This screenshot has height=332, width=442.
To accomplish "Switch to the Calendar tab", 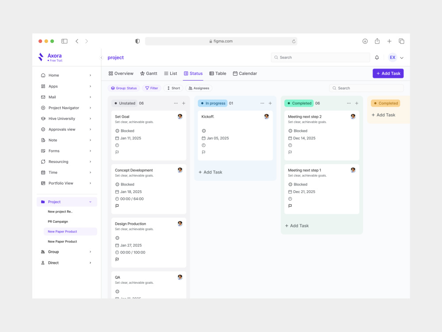I will [x=245, y=73].
